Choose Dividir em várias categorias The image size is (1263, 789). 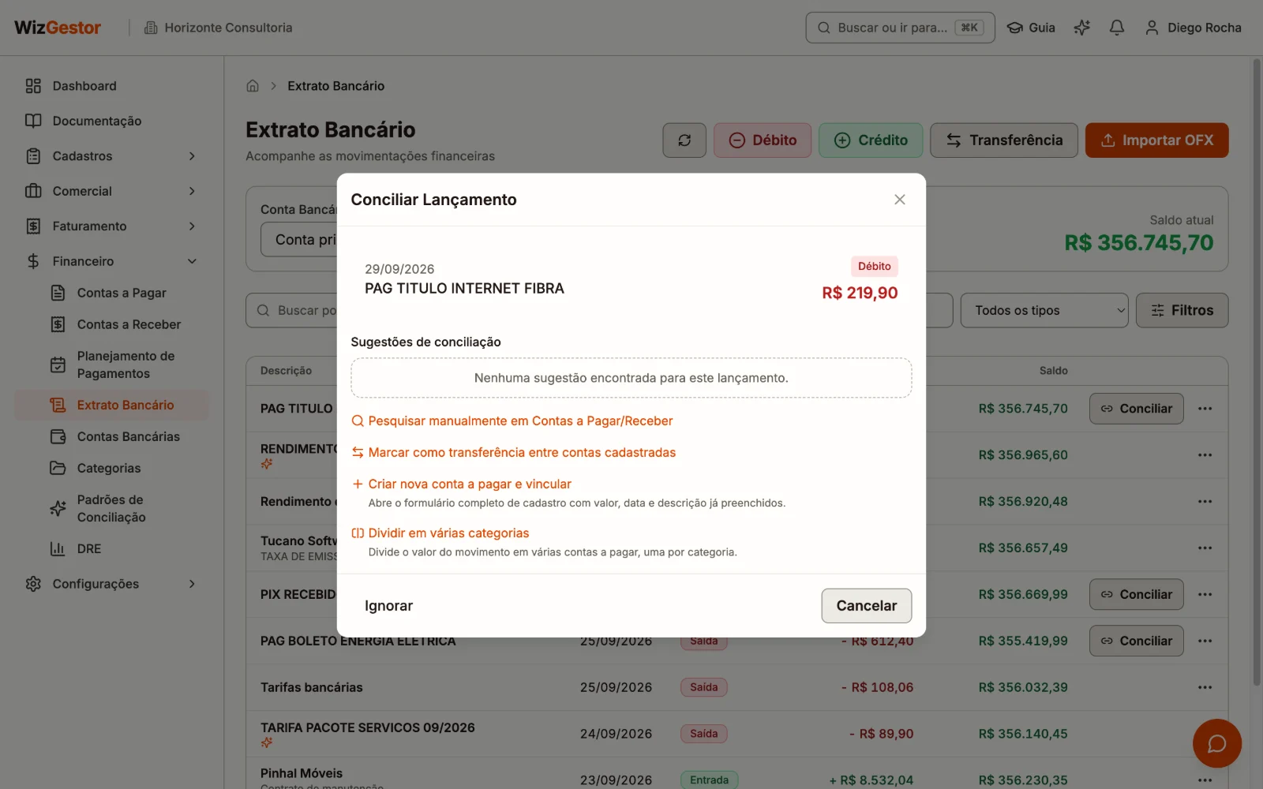pos(440,533)
